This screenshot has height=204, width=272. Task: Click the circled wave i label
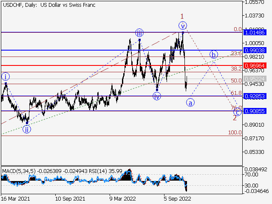click(x=6, y=76)
